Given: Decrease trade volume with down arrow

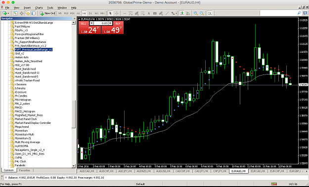Looking at the screenshot, I should tap(91, 23).
